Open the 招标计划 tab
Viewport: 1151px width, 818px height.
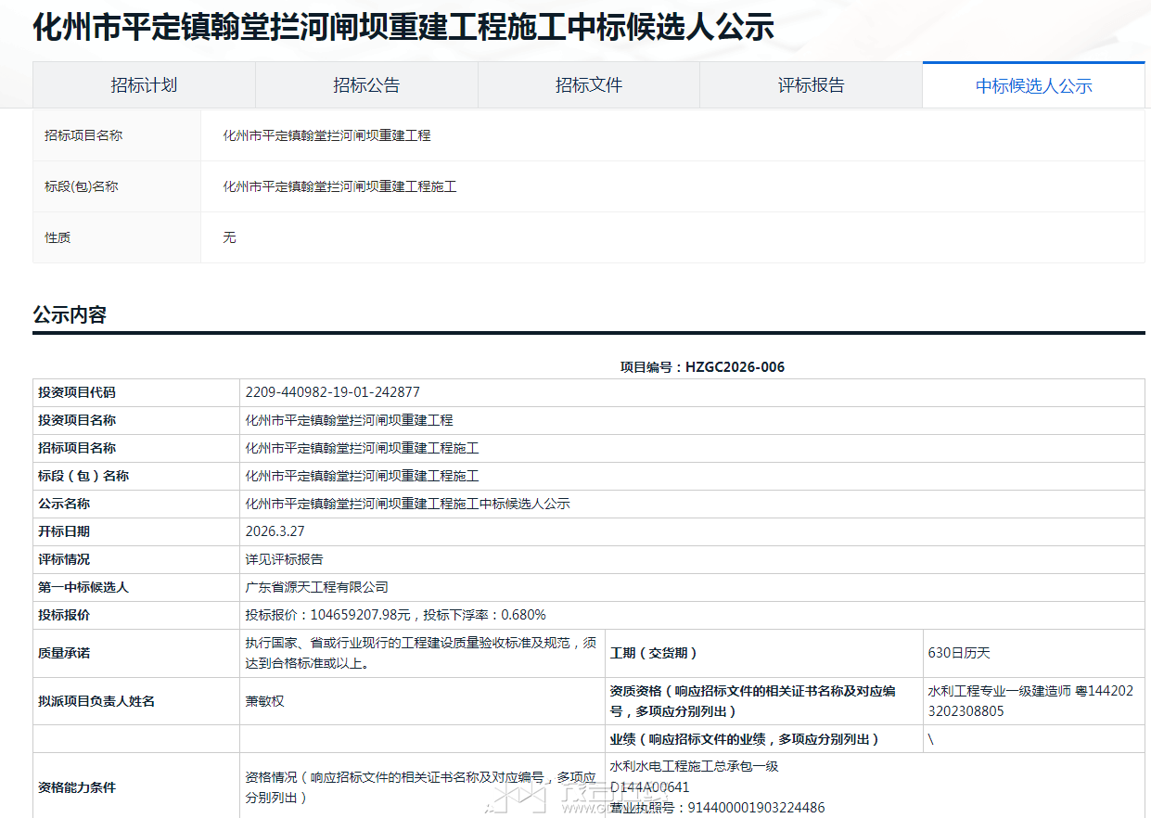[x=144, y=85]
